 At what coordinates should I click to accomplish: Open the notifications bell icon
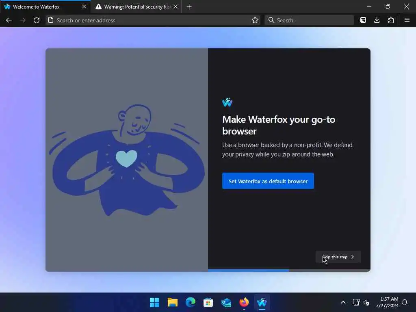(x=405, y=302)
